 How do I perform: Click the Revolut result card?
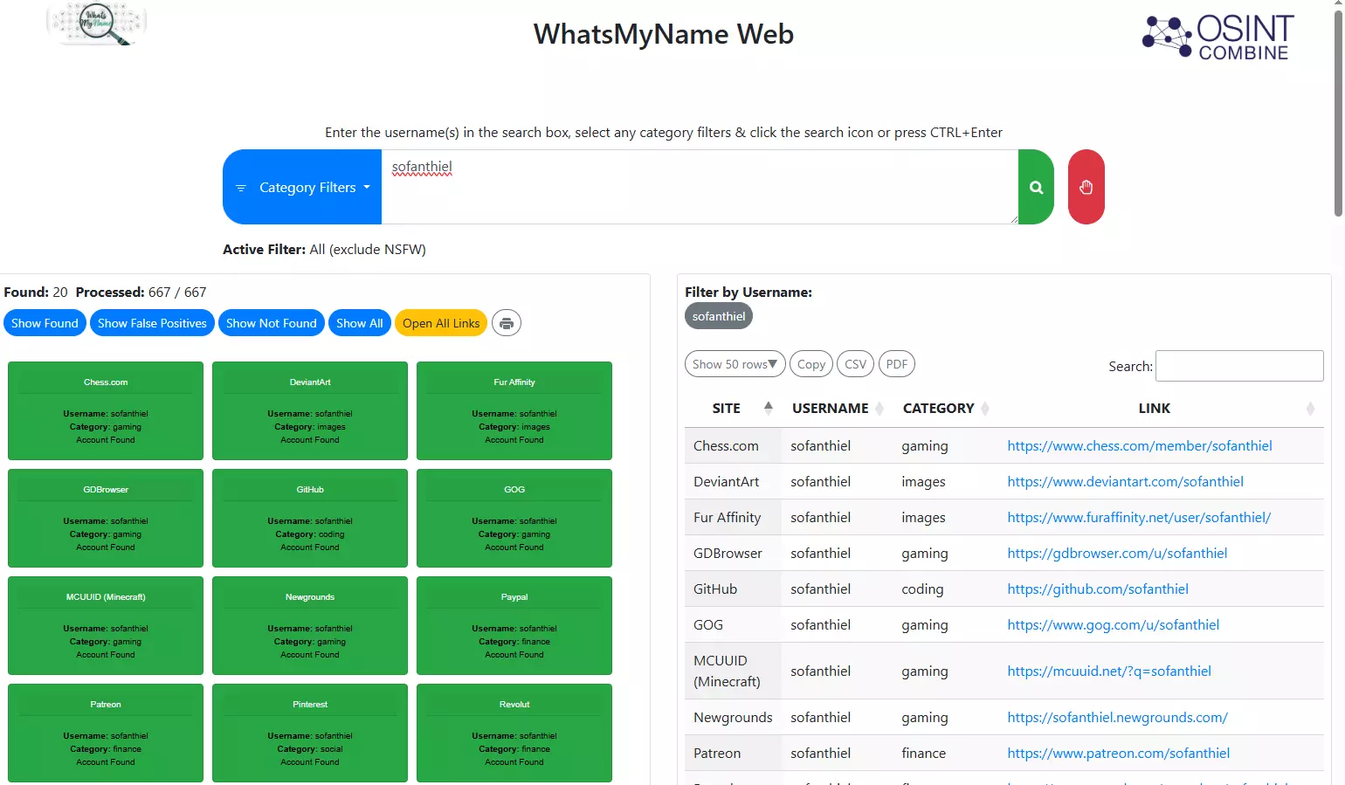(x=514, y=733)
